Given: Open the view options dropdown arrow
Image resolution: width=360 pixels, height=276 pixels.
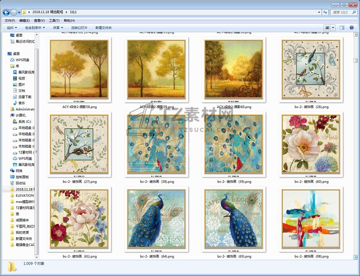Looking at the screenshot, I should click(333, 28).
